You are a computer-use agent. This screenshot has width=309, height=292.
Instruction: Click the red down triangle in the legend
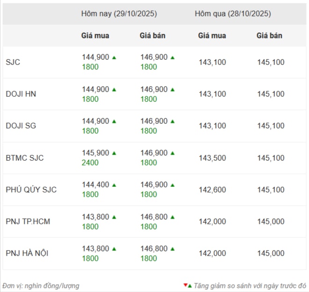[x=185, y=285]
